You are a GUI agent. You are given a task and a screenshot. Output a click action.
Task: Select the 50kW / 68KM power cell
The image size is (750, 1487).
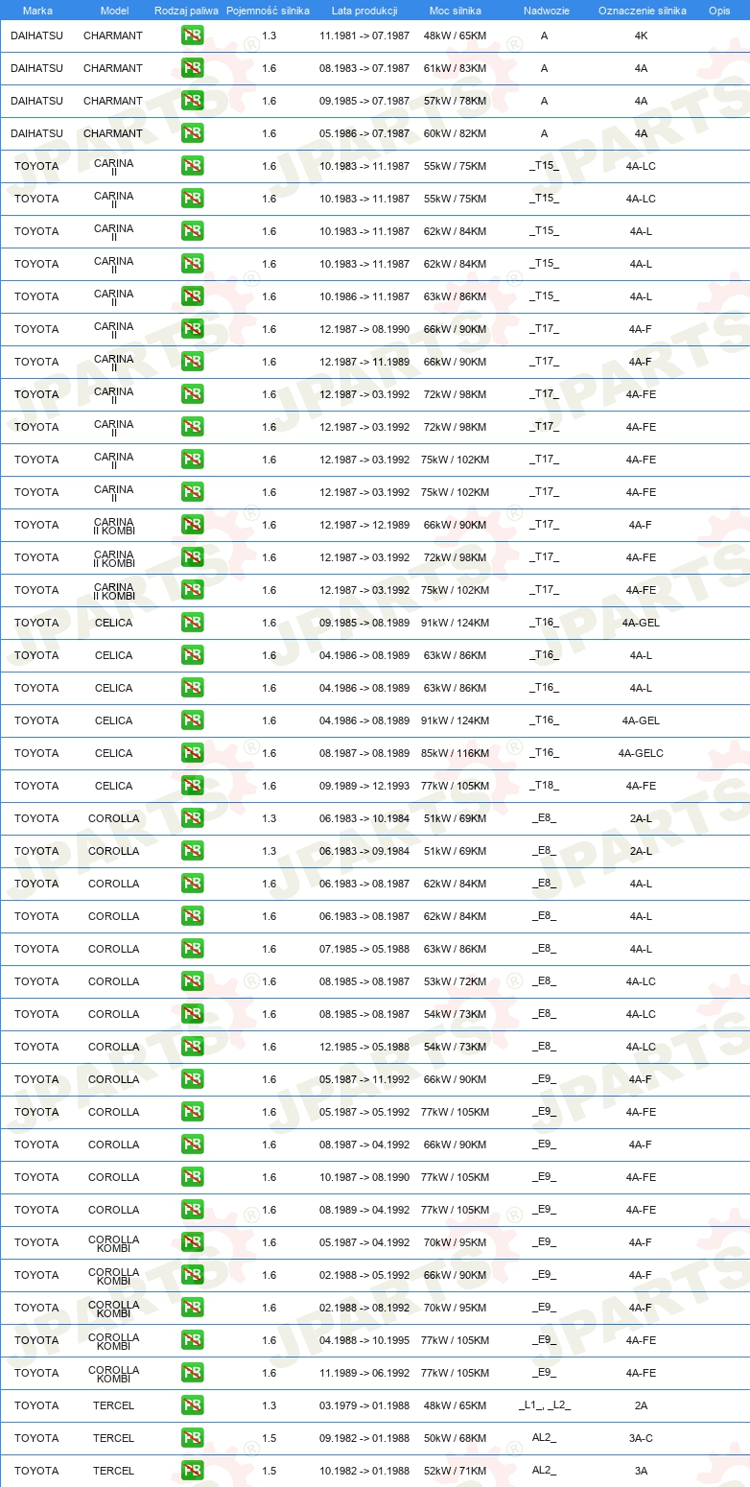(x=455, y=1438)
